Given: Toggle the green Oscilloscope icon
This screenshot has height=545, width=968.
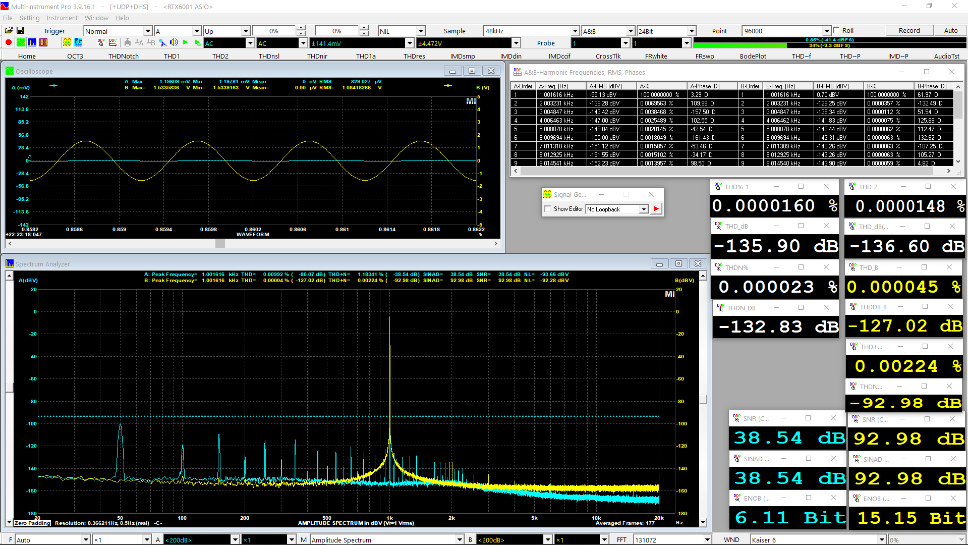Looking at the screenshot, I should coord(21,43).
